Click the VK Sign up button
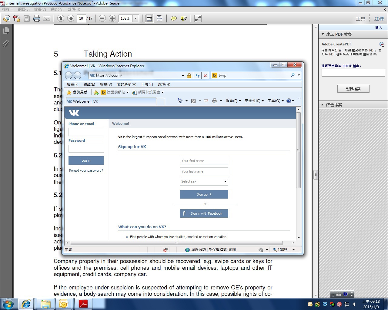The height and width of the screenshot is (310, 388). [204, 194]
